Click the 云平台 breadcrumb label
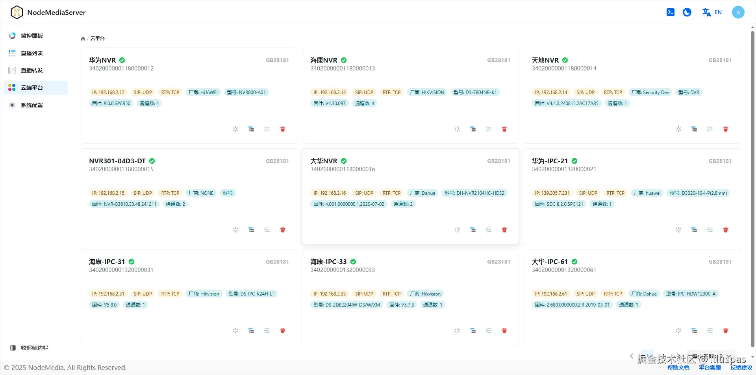The width and height of the screenshot is (756, 375). pos(98,39)
